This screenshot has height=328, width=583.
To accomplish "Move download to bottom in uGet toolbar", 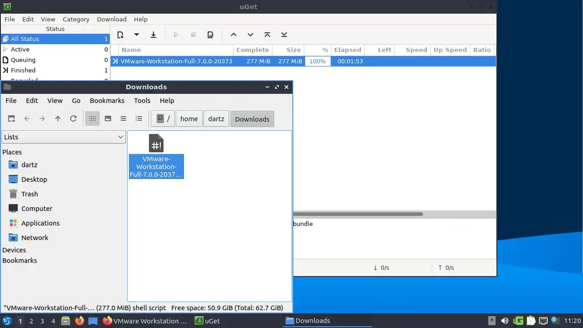I will [284, 35].
